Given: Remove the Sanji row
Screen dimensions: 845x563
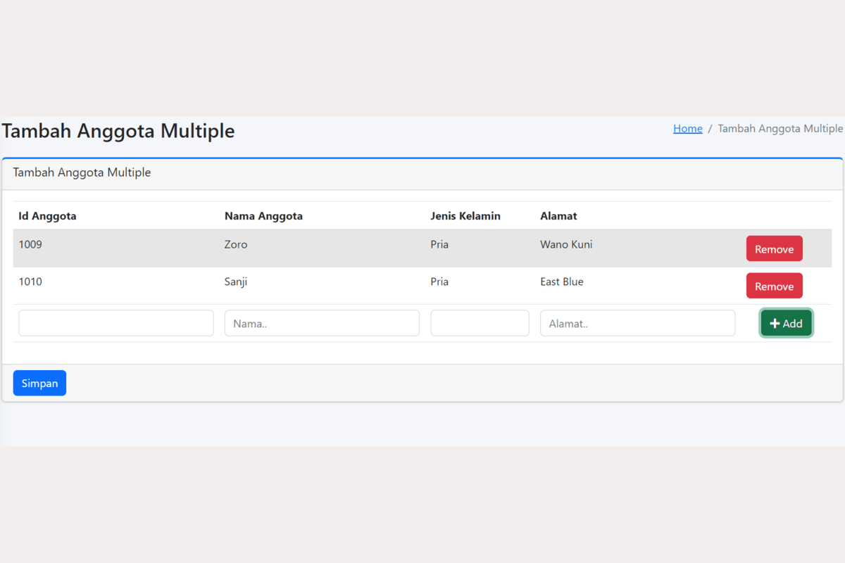Looking at the screenshot, I should [x=774, y=286].
